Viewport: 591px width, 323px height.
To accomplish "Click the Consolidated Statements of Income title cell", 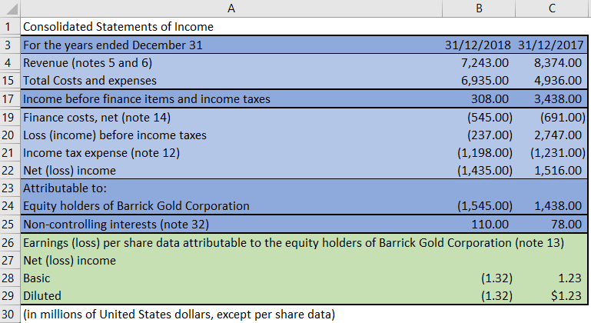I will click(x=118, y=27).
